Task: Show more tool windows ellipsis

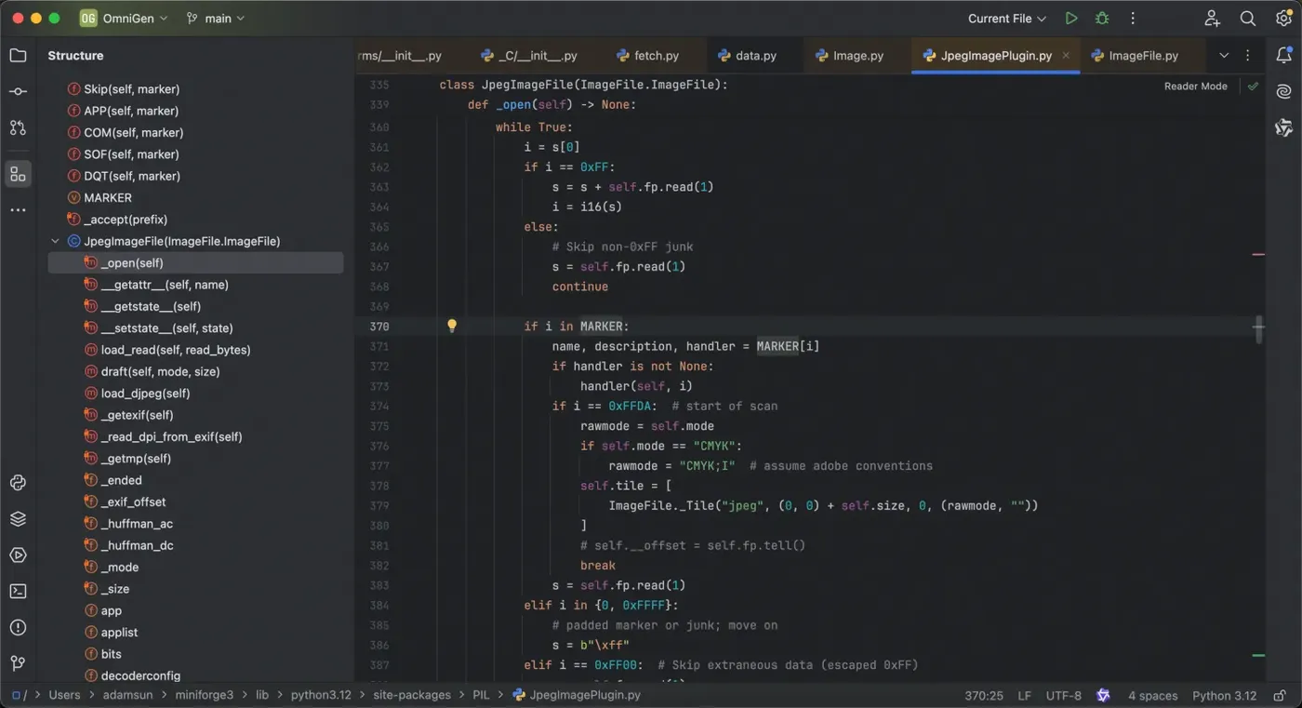Action: 18,210
